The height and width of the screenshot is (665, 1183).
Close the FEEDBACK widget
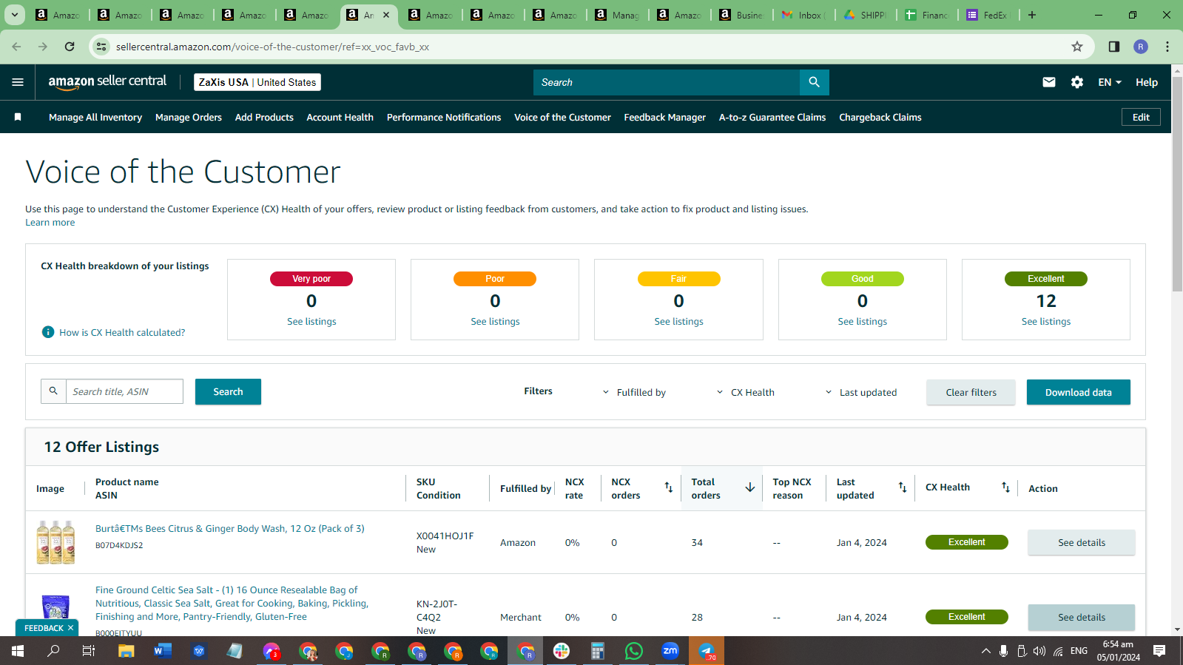(x=70, y=628)
